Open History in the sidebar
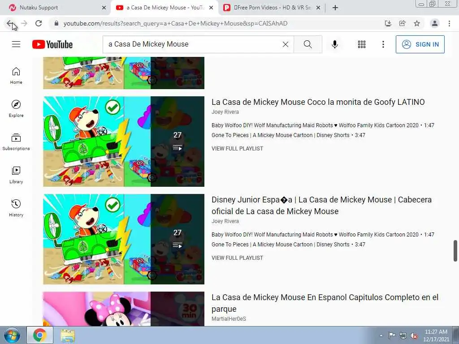 pyautogui.click(x=16, y=208)
